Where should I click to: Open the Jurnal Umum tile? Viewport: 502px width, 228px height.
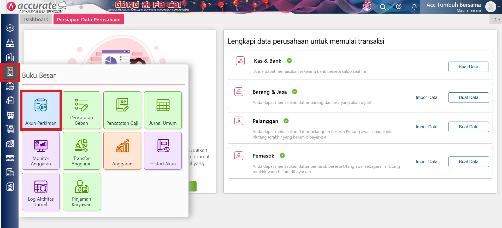point(163,110)
